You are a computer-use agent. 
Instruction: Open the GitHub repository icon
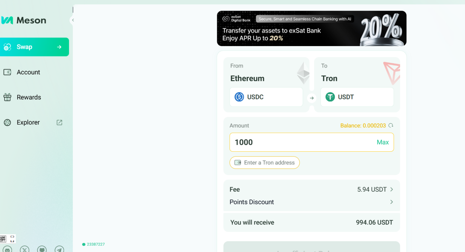tap(42, 249)
